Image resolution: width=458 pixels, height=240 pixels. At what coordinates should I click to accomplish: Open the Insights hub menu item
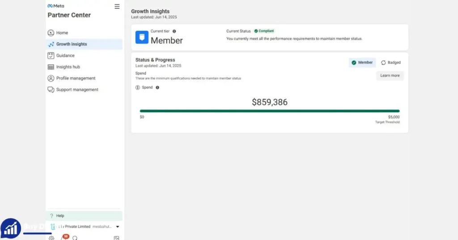[84, 67]
